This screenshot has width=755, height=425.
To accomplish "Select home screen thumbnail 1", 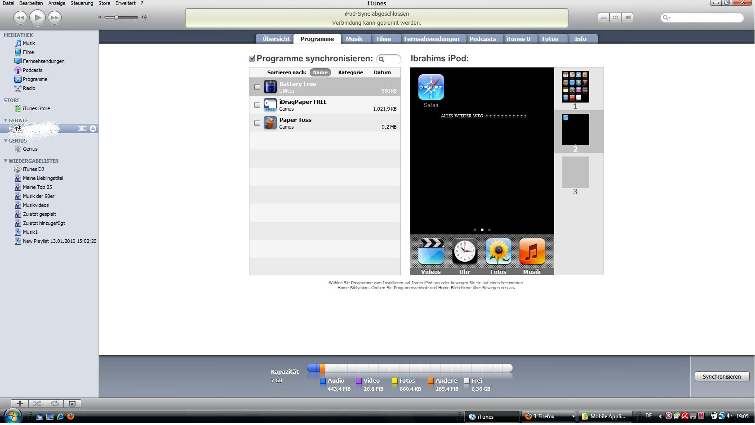I will (x=575, y=87).
